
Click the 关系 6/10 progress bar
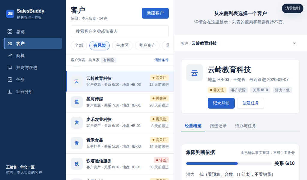tap(229, 163)
